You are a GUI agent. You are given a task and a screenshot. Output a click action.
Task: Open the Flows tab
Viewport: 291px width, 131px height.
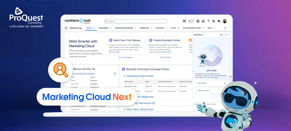coord(173,28)
